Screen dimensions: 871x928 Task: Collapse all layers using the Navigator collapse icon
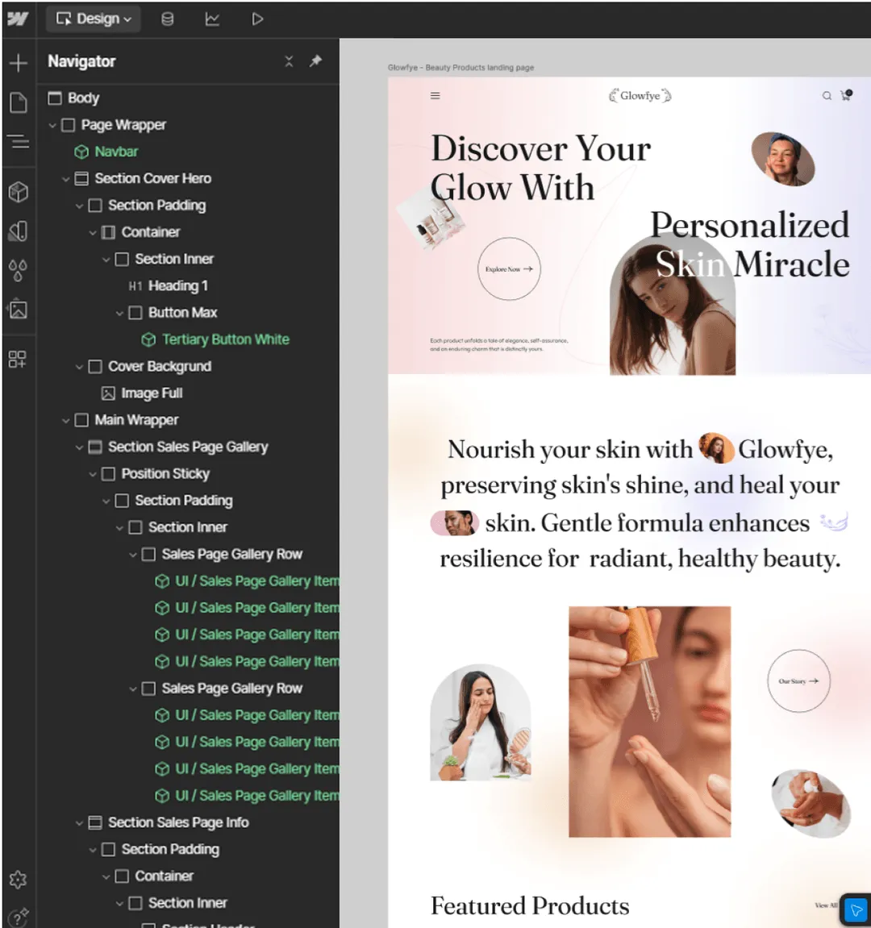coord(289,61)
